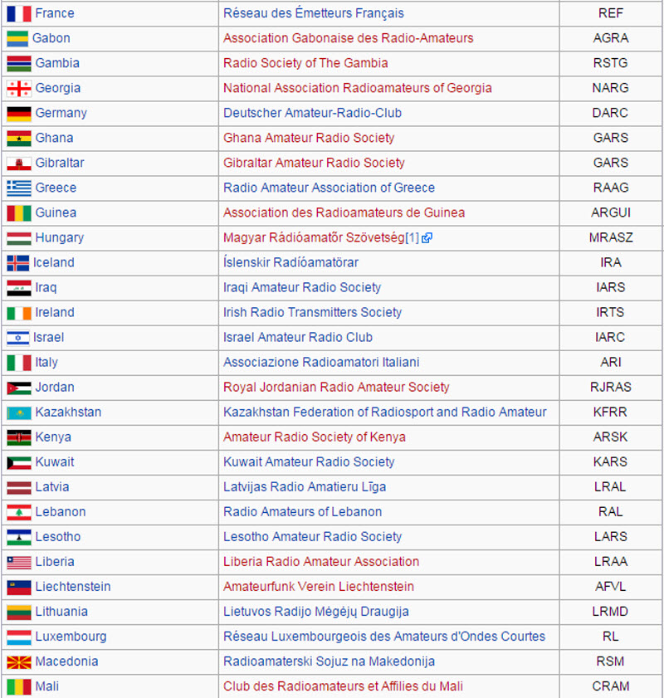The width and height of the screenshot is (664, 698).
Task: Click the Israel flag icon
Action: point(17,338)
